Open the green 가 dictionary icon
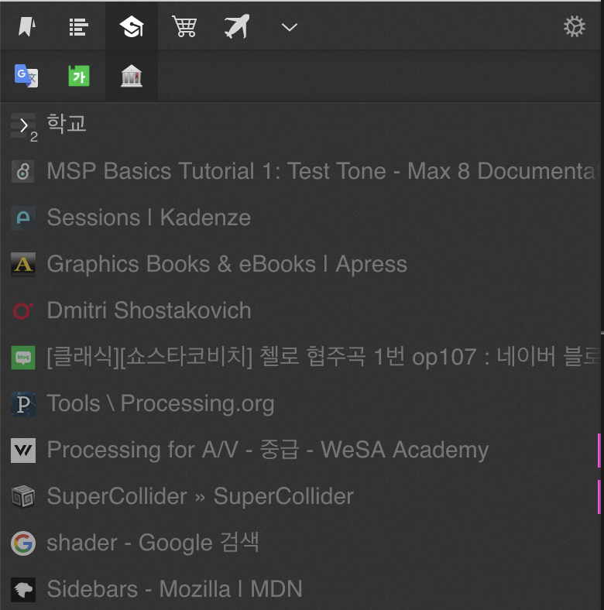This screenshot has width=604, height=610. [79, 75]
